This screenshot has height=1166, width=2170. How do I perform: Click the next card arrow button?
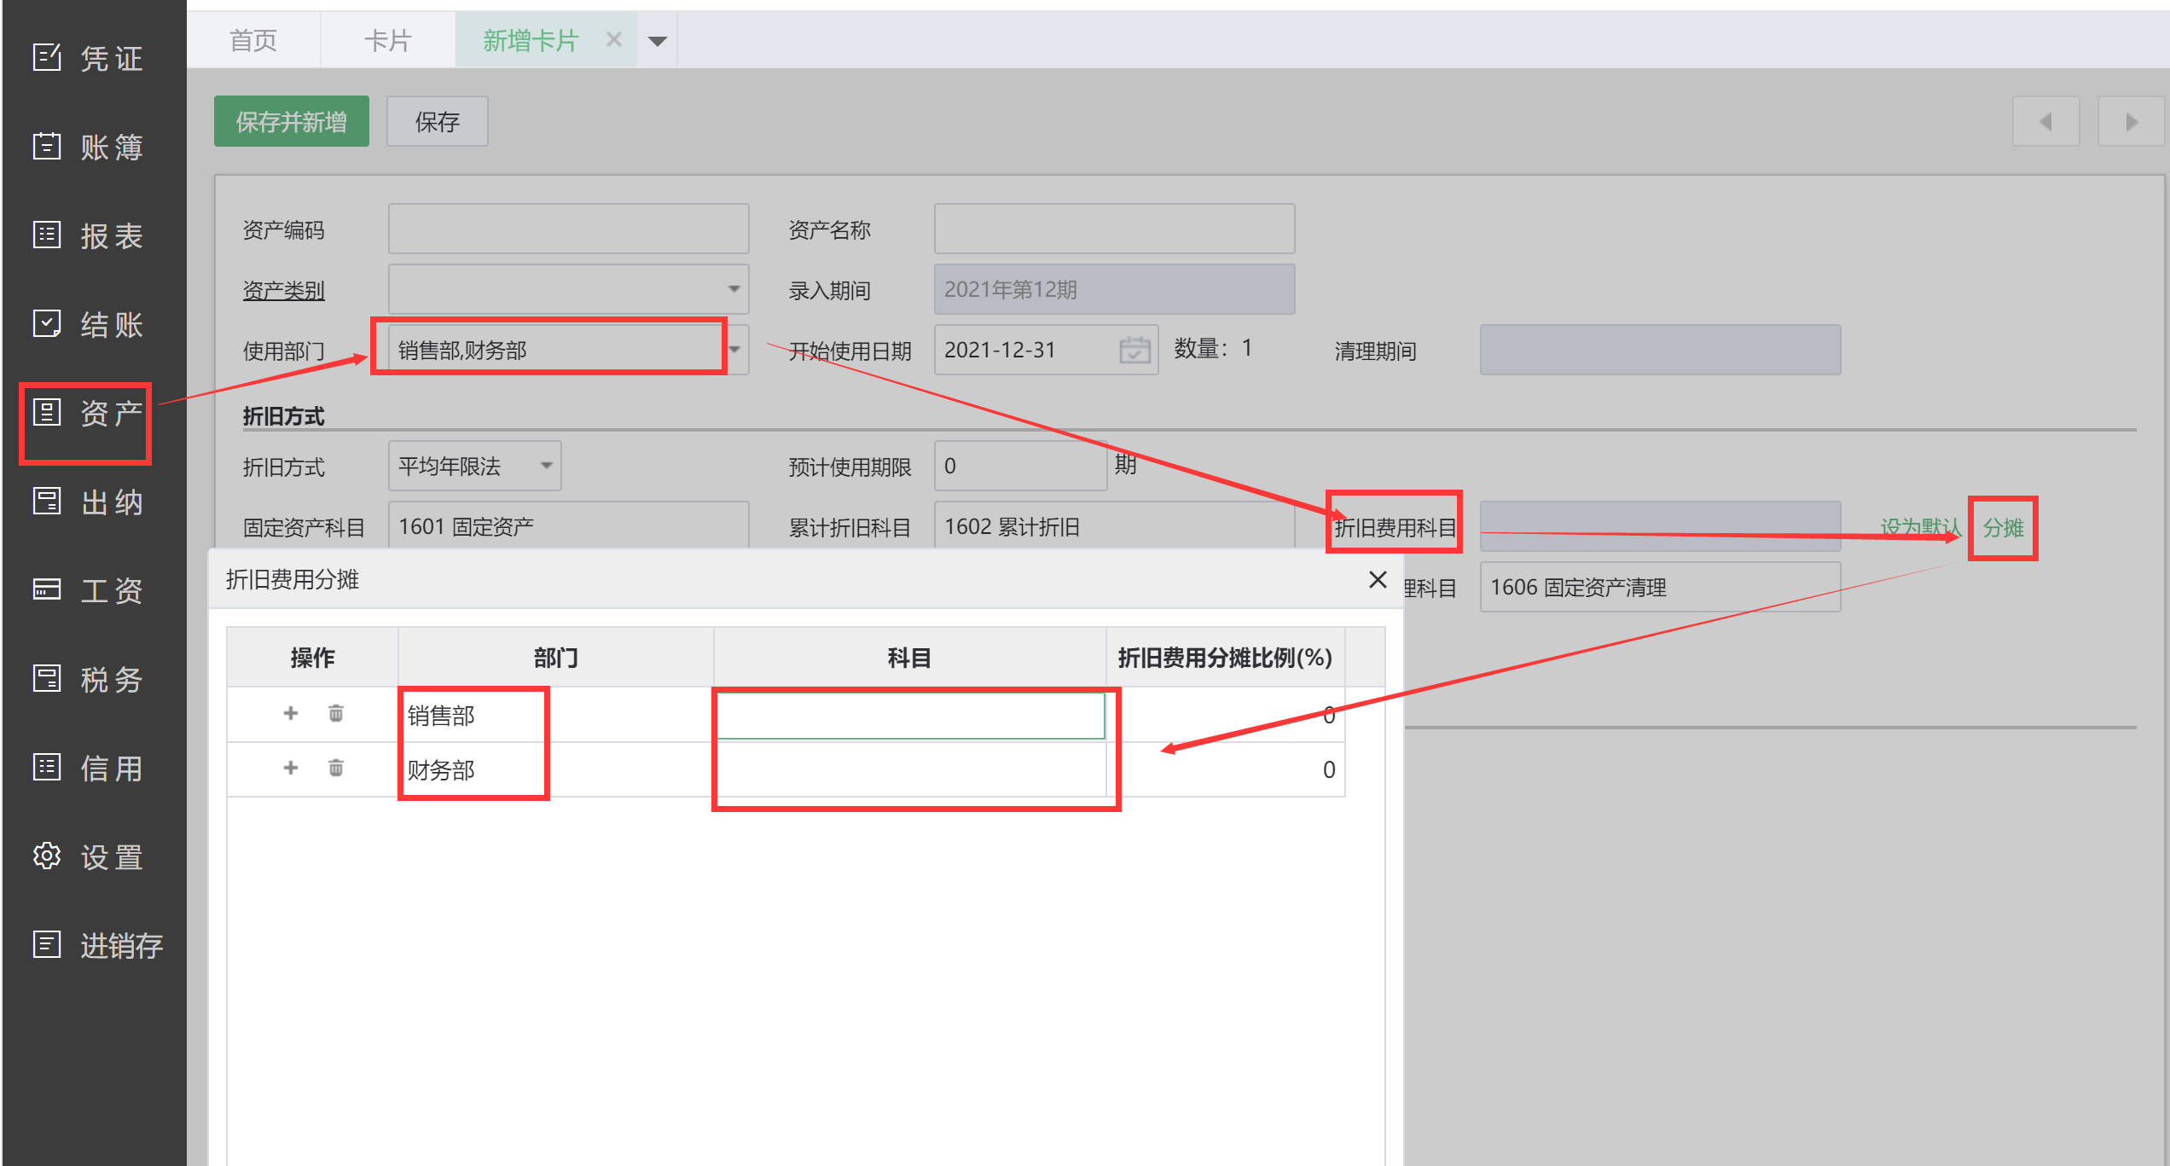click(x=2132, y=122)
